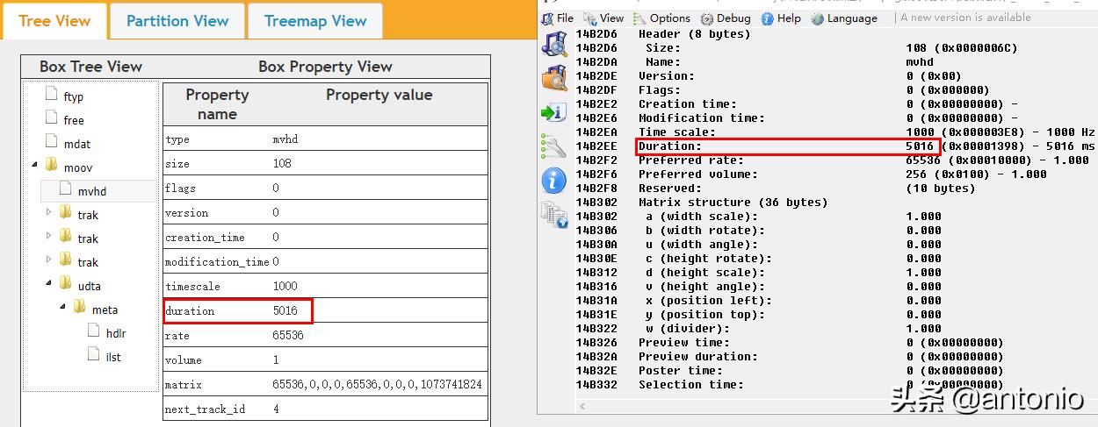This screenshot has width=1098, height=427.
Task: Click the open file icon in MediaInfo sidebar
Action: click(x=554, y=43)
